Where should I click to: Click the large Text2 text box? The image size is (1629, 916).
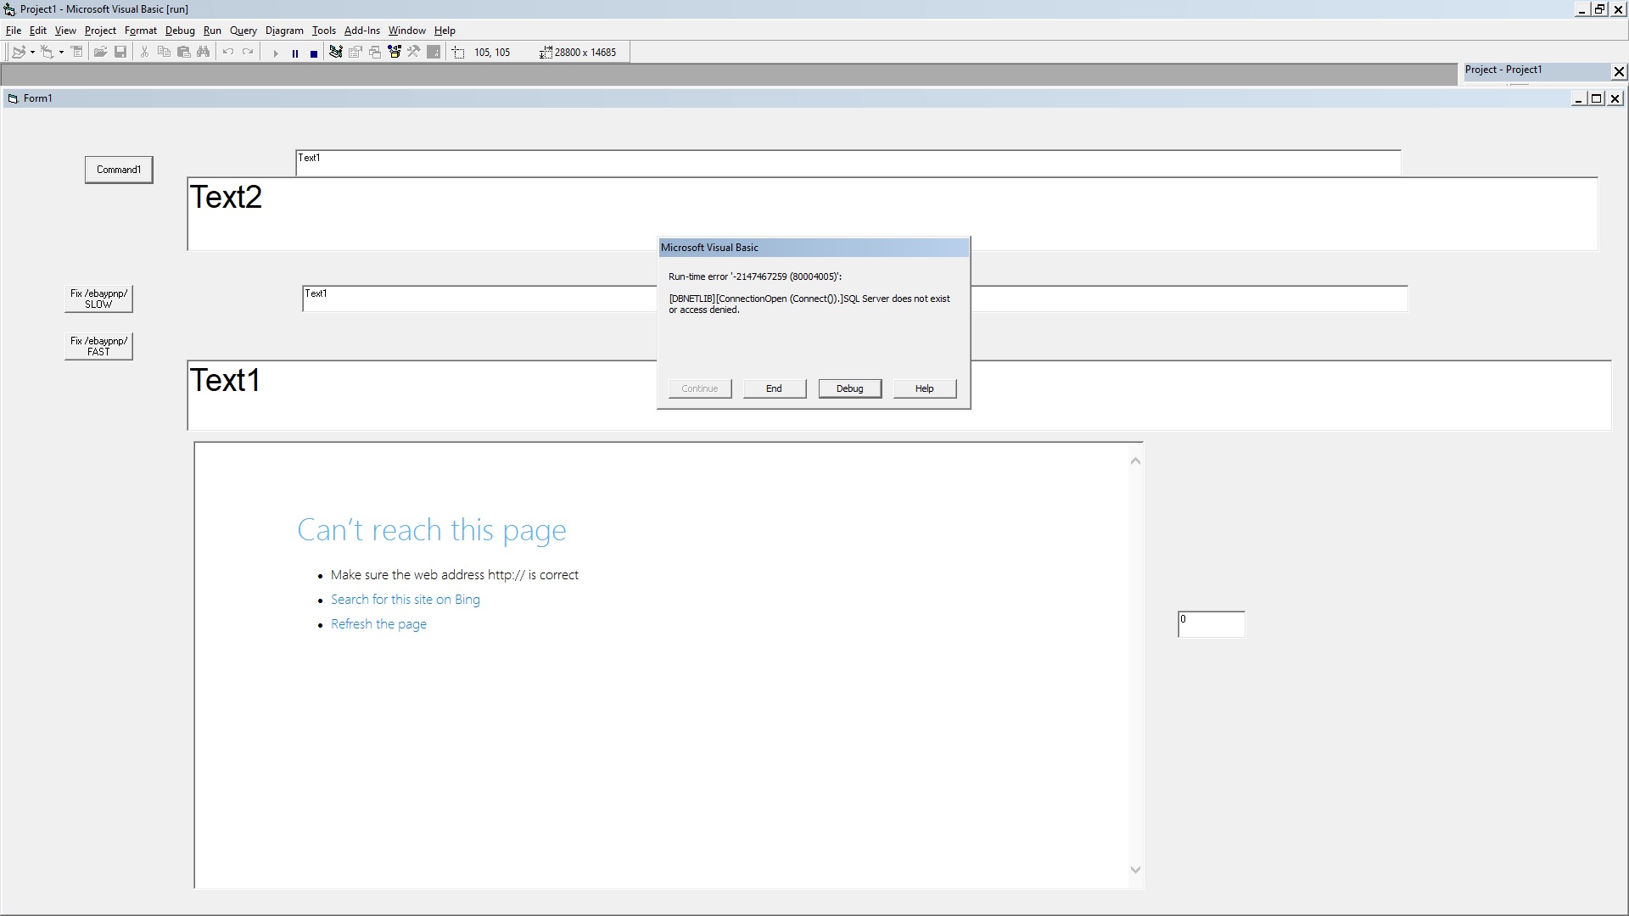pos(893,214)
